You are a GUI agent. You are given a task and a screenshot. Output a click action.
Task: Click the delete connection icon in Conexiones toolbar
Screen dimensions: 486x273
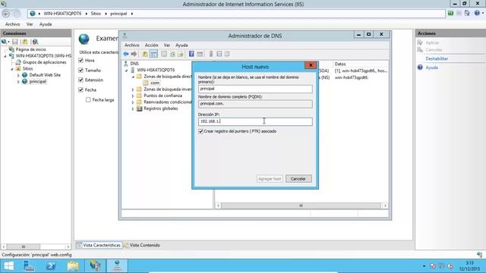(x=35, y=42)
